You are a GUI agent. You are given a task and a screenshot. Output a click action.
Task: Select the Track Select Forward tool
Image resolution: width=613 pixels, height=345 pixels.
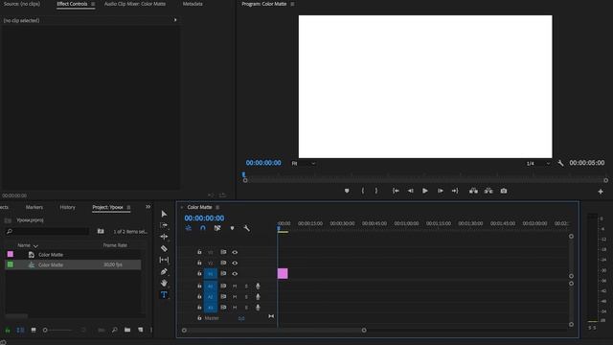pyautogui.click(x=164, y=225)
